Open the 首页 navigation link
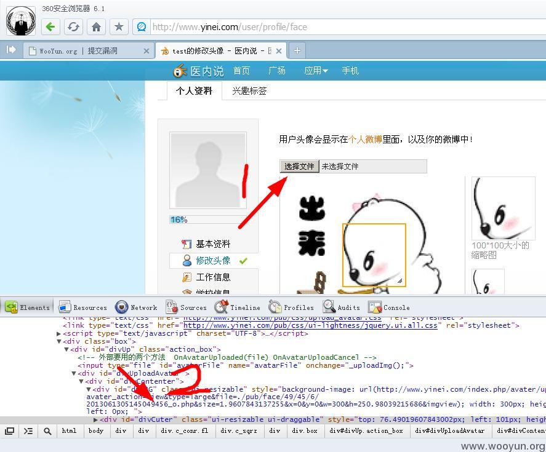This screenshot has width=546, height=452. pos(241,71)
